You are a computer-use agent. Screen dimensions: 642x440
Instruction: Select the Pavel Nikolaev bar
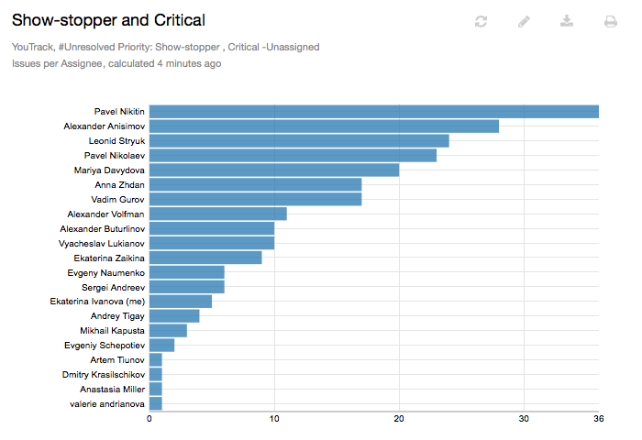click(x=293, y=156)
